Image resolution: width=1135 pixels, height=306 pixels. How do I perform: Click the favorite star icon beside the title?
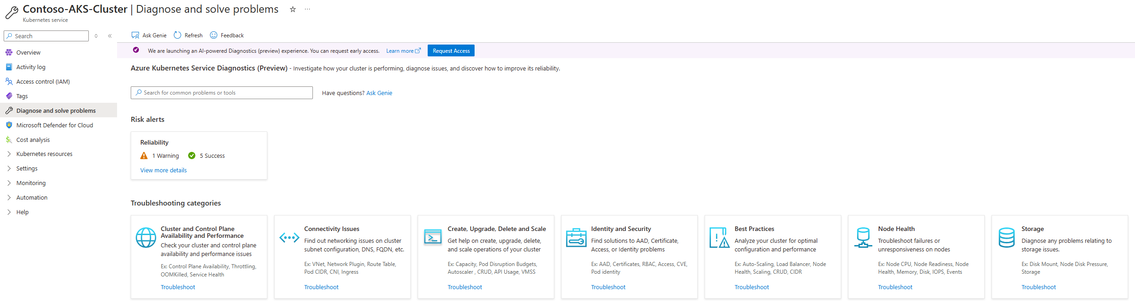point(293,9)
